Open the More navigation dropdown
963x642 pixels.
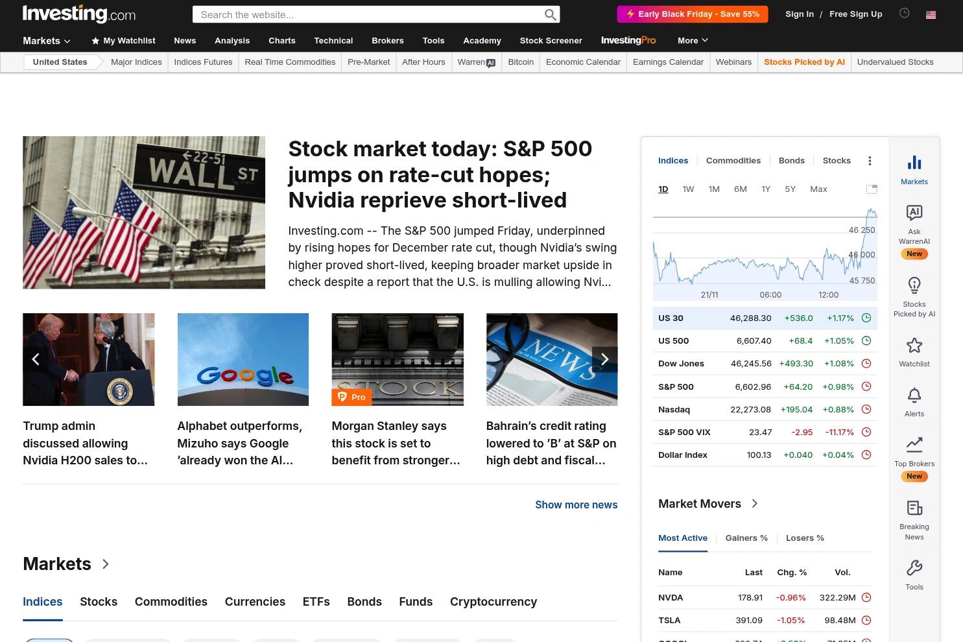tap(692, 40)
